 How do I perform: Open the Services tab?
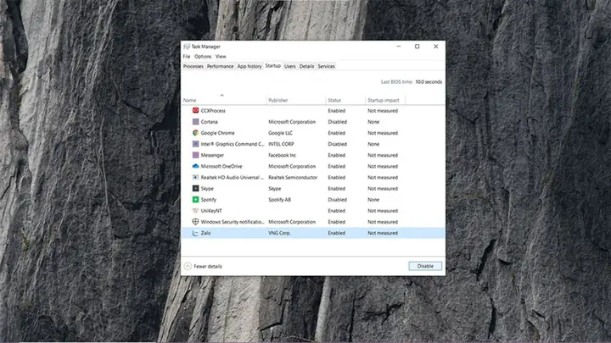click(326, 66)
